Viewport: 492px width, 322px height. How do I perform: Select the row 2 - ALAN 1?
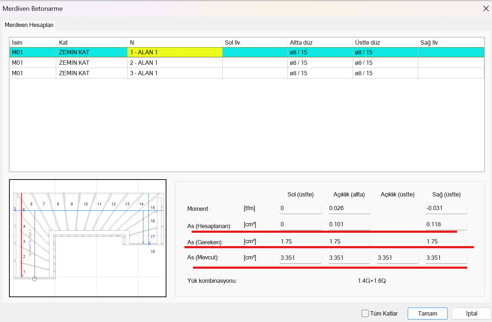[x=247, y=63]
